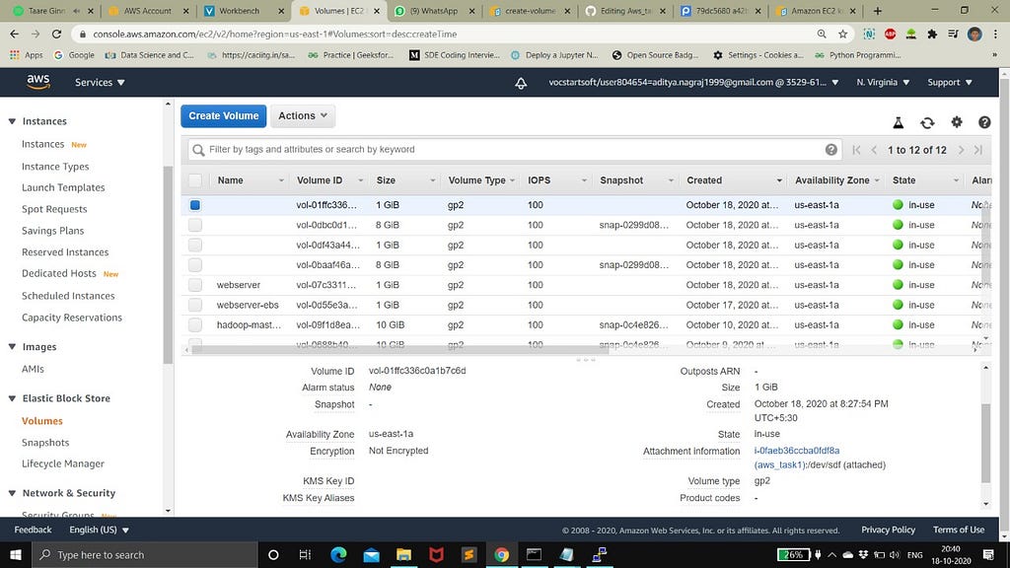Open File Explorer from taskbar
Image resolution: width=1010 pixels, height=568 pixels.
(403, 554)
